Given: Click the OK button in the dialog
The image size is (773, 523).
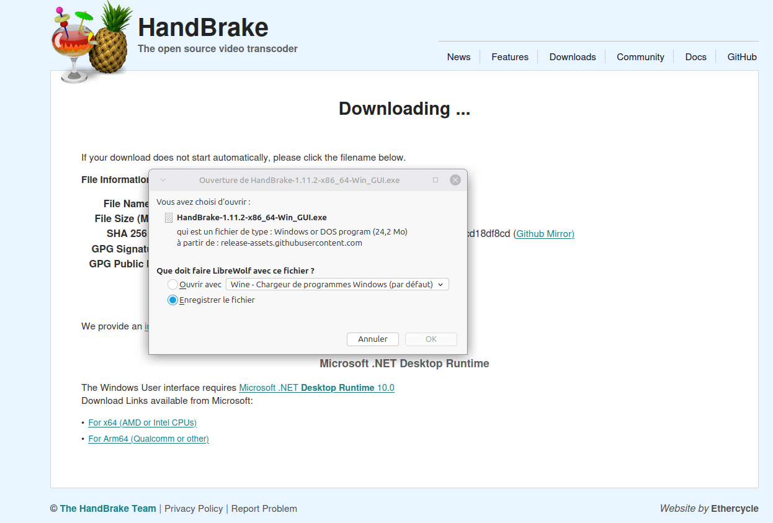Looking at the screenshot, I should [x=431, y=339].
